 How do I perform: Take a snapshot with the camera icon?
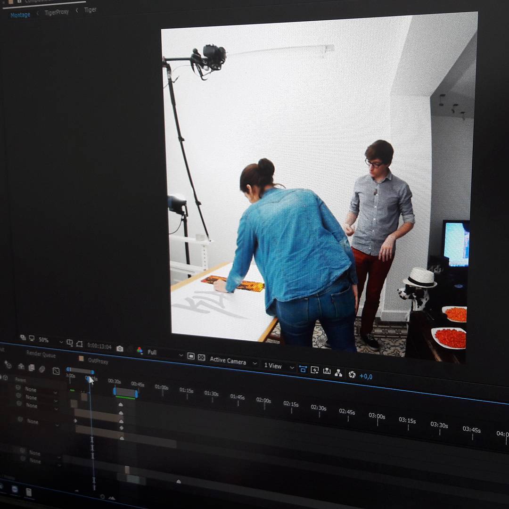point(120,349)
